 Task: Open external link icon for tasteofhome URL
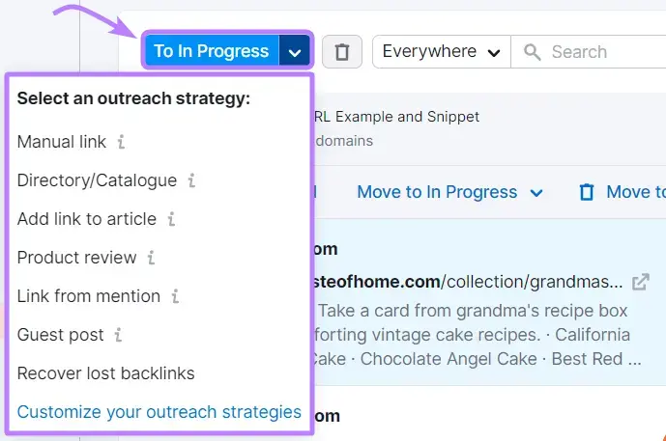(640, 283)
